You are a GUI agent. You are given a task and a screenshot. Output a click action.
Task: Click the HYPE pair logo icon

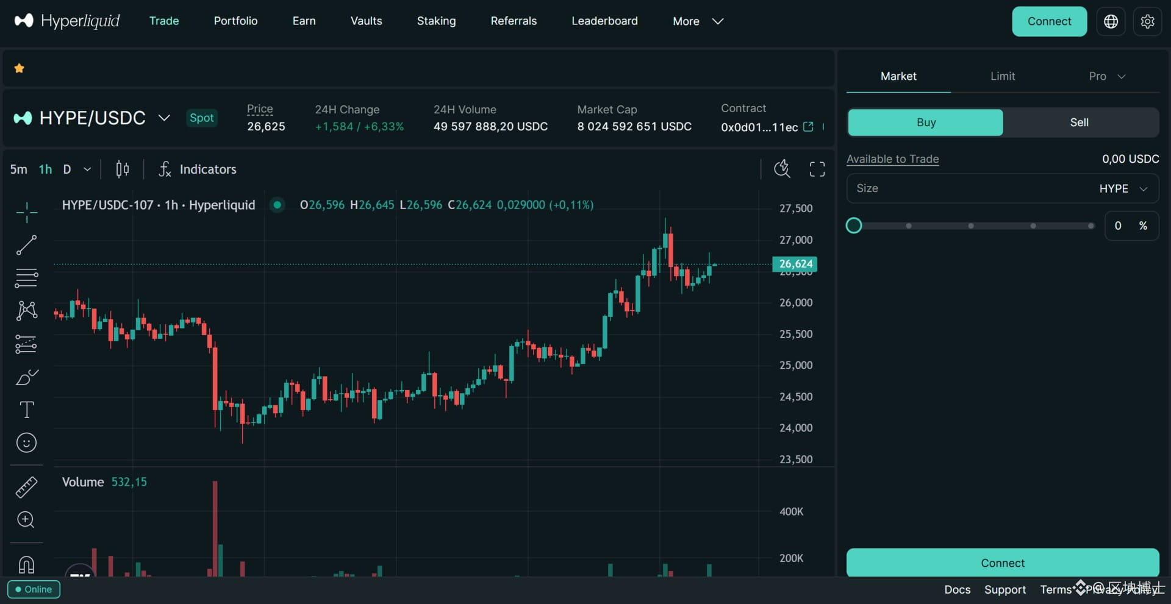point(23,118)
